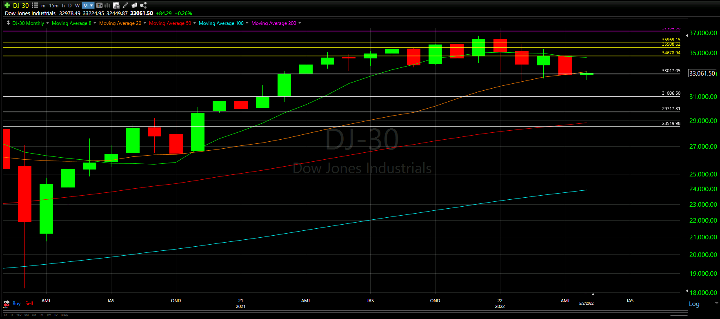
Task: Click the Sell link
Action: click(x=29, y=303)
